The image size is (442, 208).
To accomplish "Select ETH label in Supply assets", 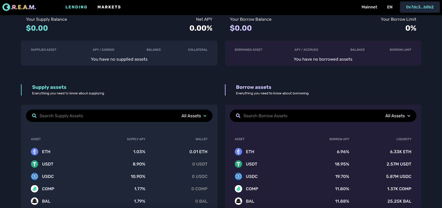I will pos(46,152).
